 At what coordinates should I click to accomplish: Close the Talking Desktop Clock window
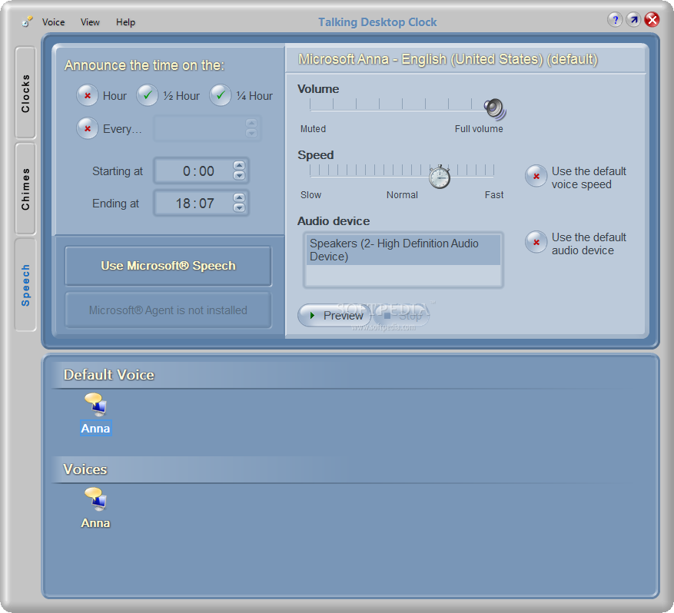coord(652,19)
